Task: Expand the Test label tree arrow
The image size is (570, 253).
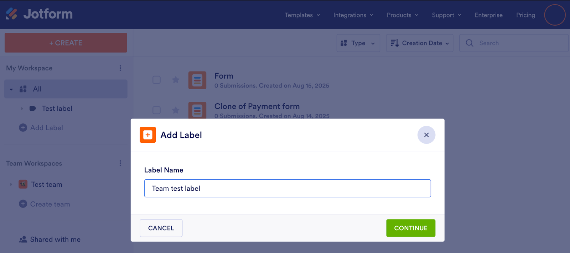Action: pyautogui.click(x=22, y=109)
